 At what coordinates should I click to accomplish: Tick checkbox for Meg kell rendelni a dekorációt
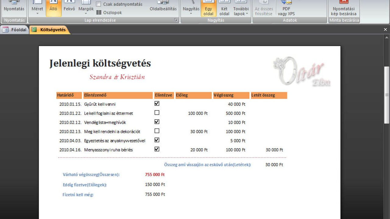(157, 131)
